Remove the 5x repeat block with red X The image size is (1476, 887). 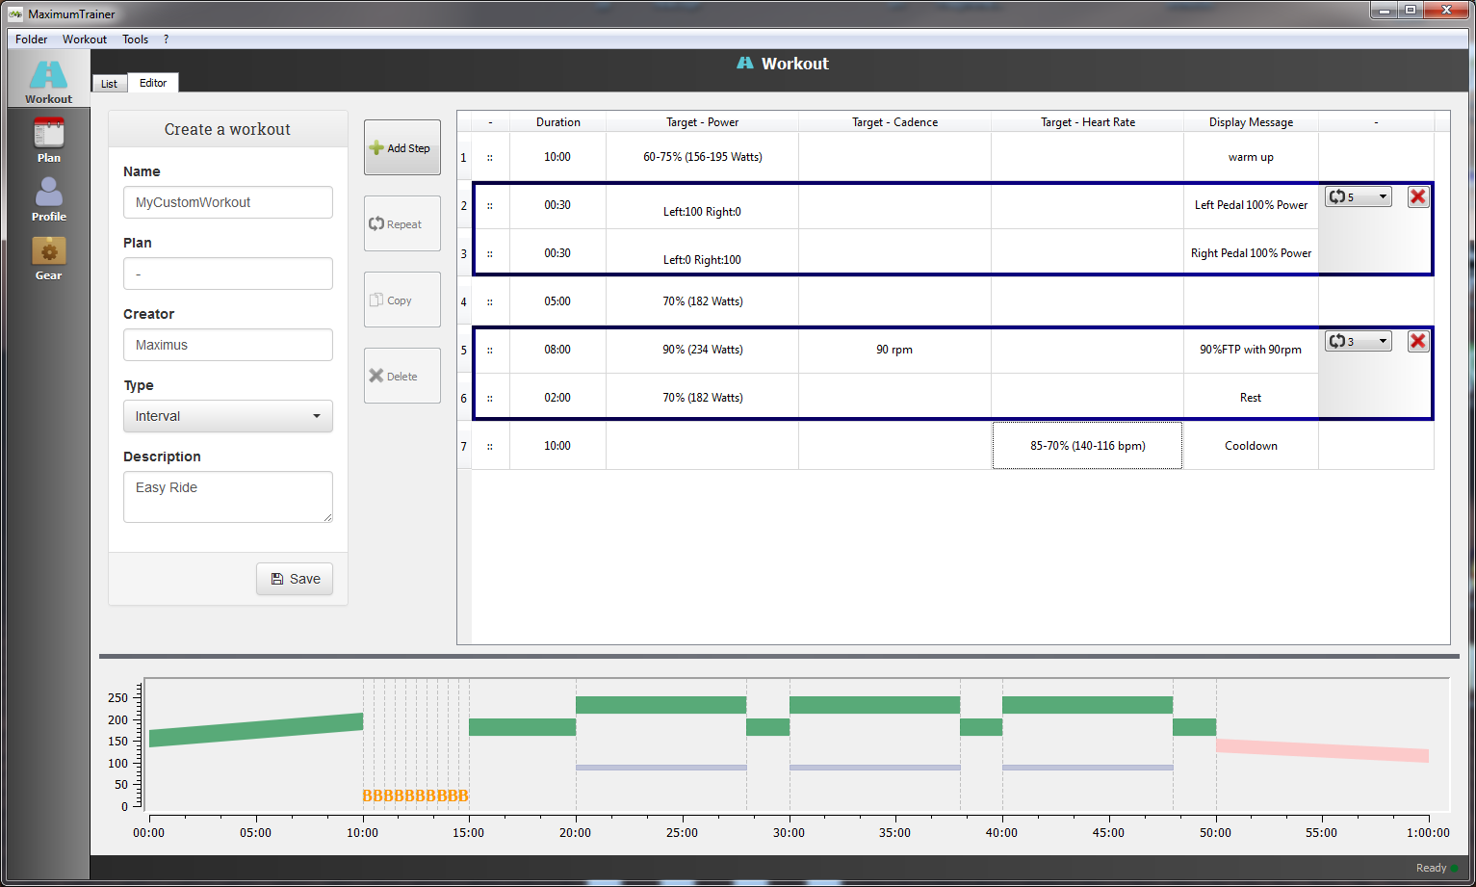[x=1418, y=196]
